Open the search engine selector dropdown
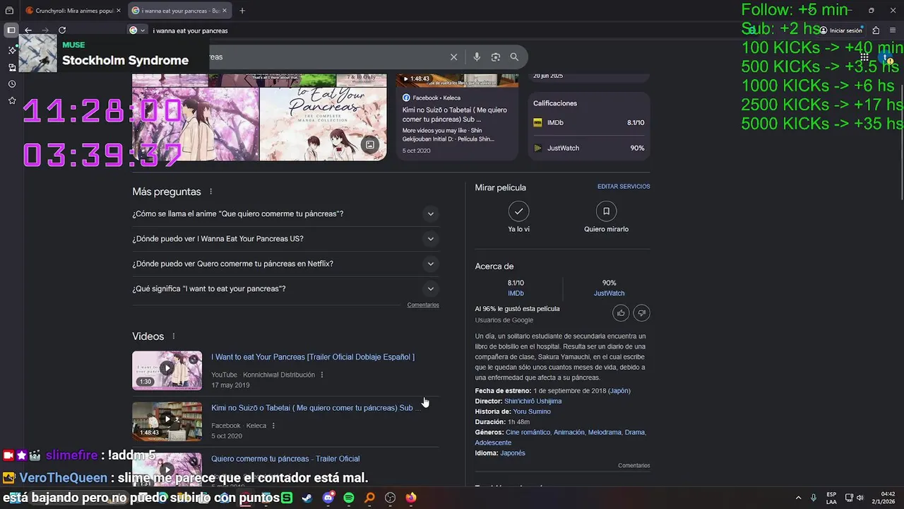Image resolution: width=904 pixels, height=509 pixels. pyautogui.click(x=137, y=30)
